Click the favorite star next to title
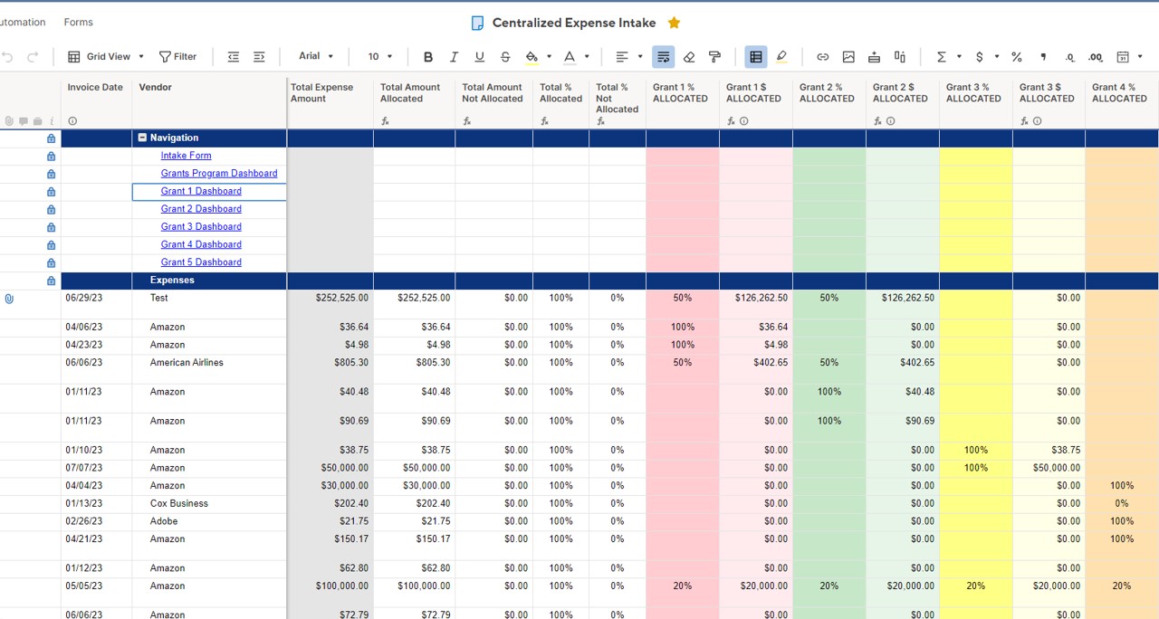The height and width of the screenshot is (619, 1159). point(674,23)
